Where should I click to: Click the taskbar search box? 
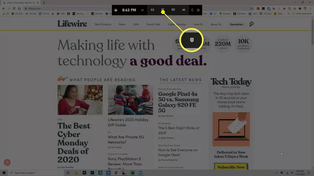36,173
